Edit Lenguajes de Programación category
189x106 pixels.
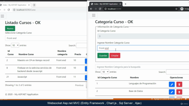click(172, 85)
